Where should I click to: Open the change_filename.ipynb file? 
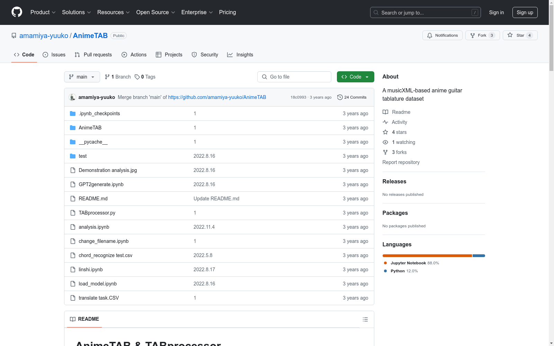click(104, 241)
